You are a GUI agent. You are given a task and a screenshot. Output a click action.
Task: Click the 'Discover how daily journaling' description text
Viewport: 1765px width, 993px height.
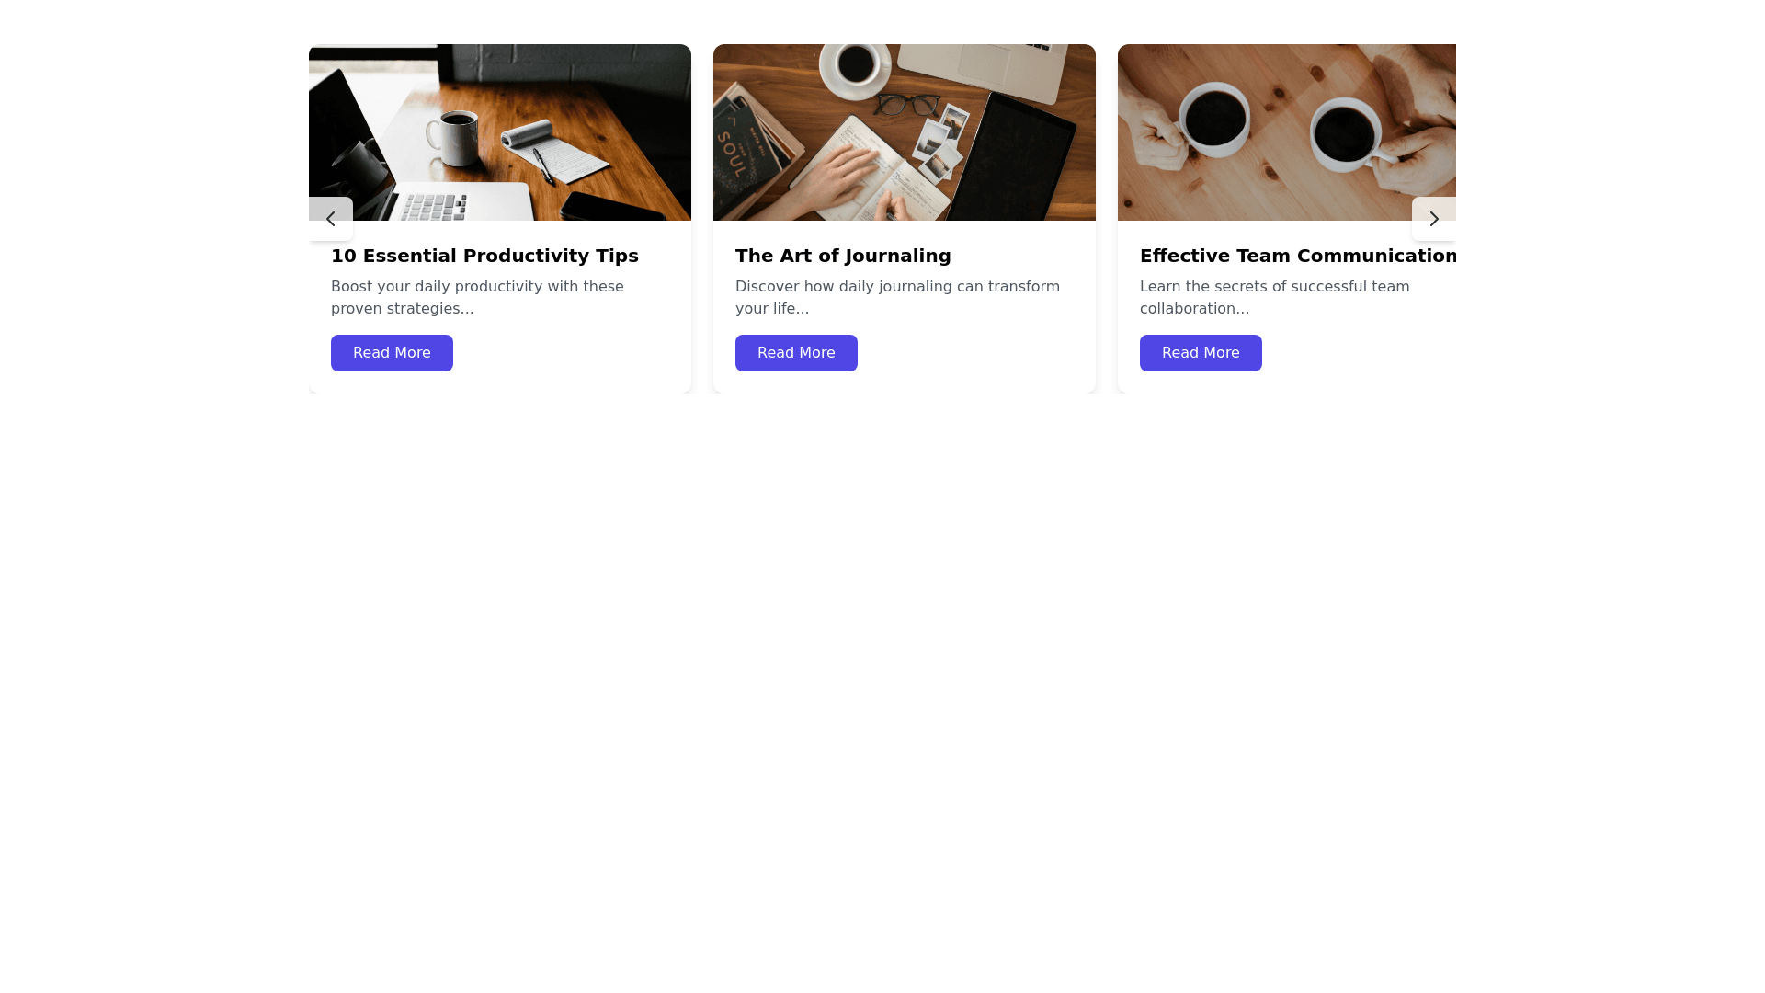[x=897, y=298]
